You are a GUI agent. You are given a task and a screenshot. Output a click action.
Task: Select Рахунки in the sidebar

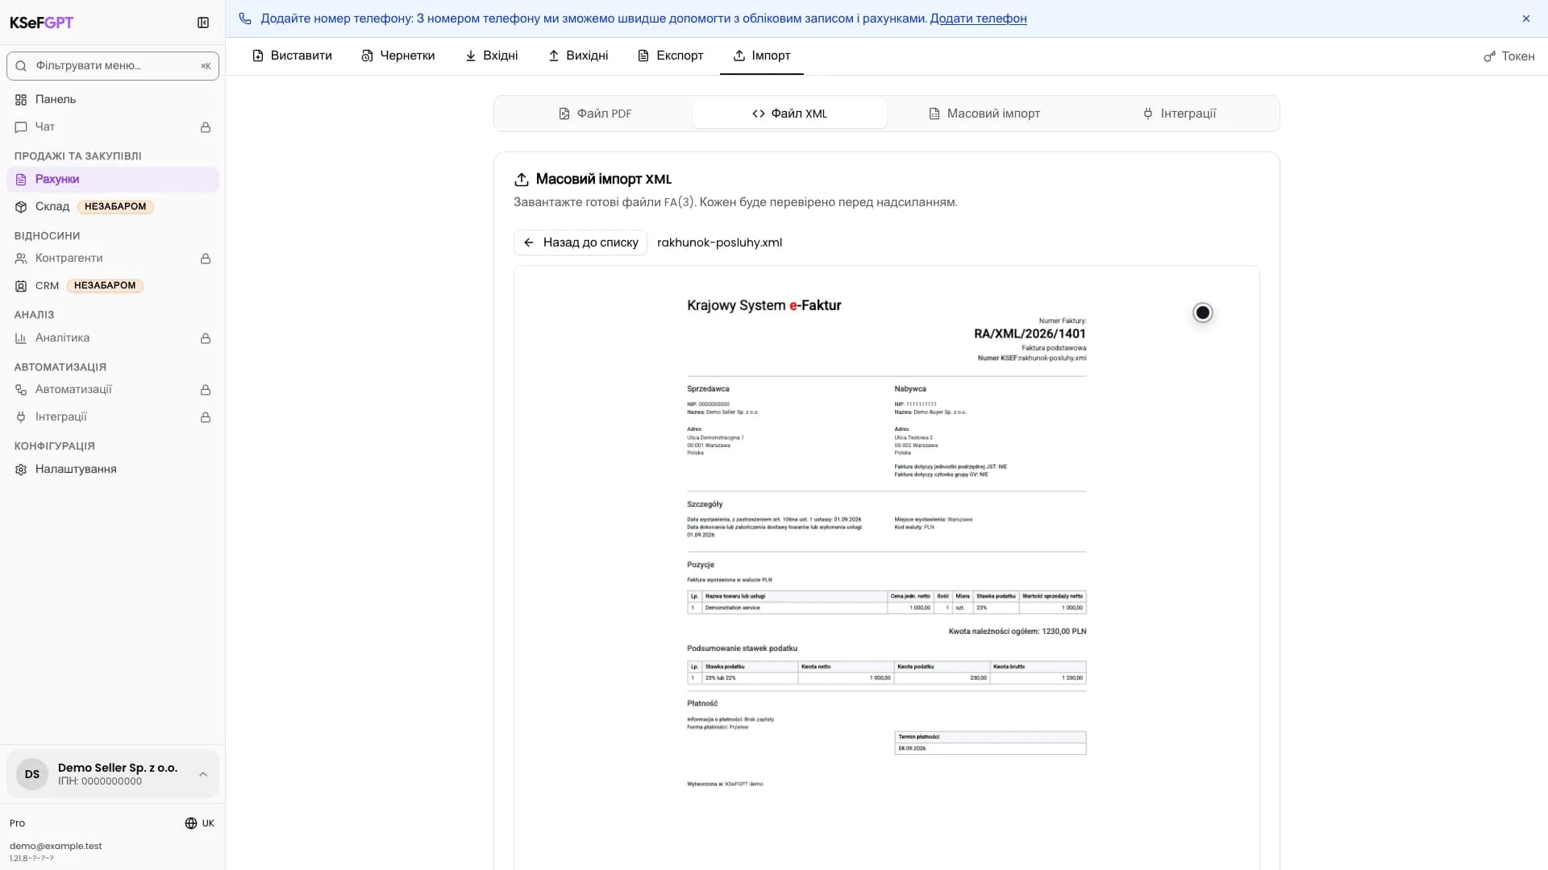[x=113, y=179]
